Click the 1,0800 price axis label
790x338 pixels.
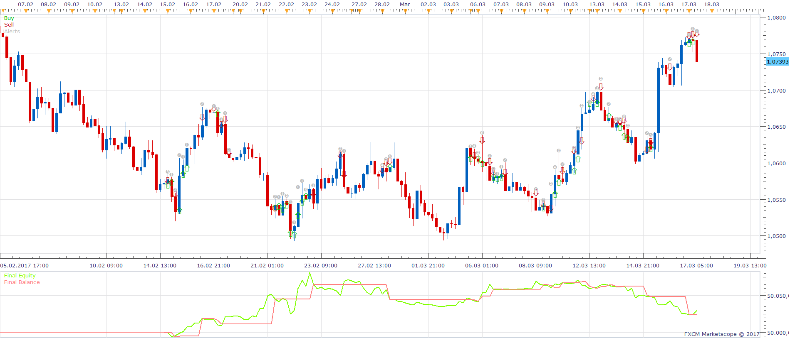[x=776, y=18]
